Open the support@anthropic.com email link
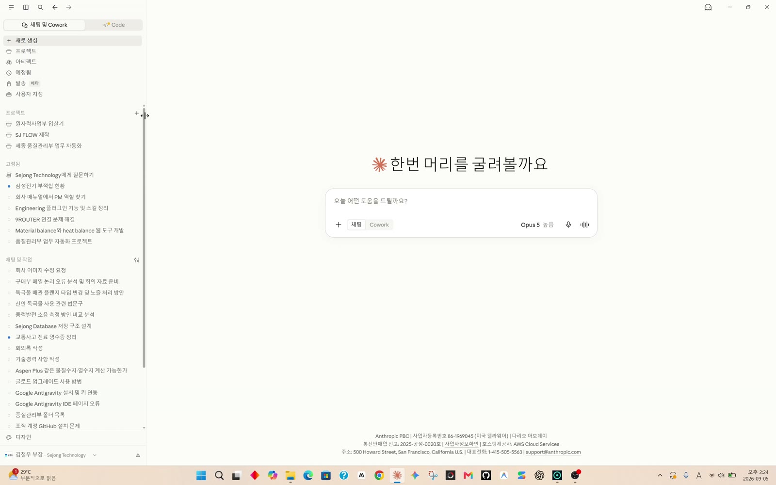Viewport: 776px width, 485px height. [x=553, y=452]
